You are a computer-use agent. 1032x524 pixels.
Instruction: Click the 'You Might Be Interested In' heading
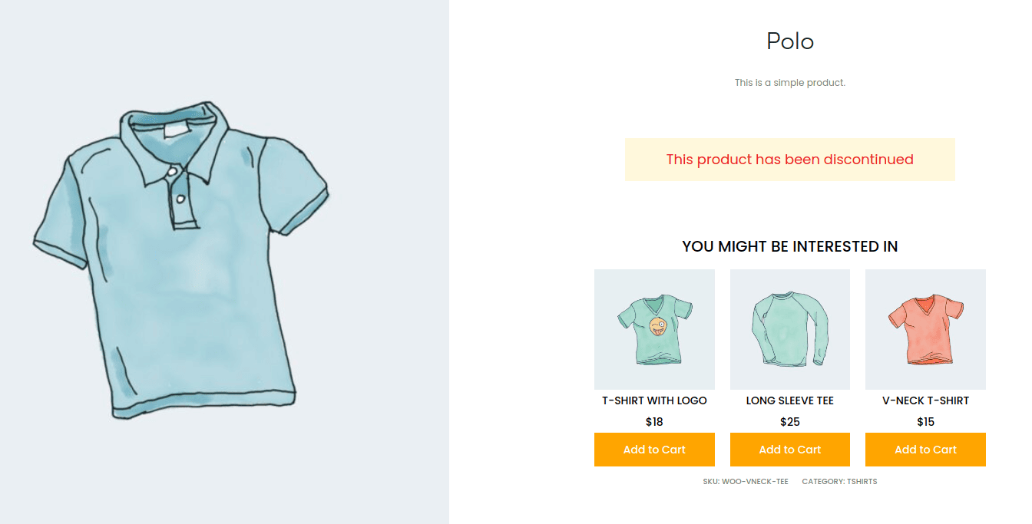coord(789,247)
